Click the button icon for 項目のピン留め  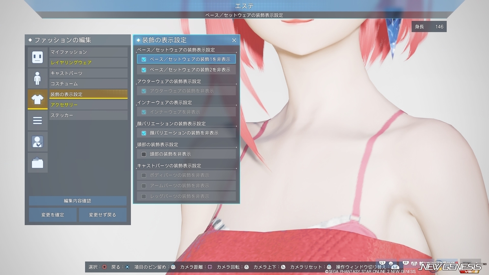173,267
